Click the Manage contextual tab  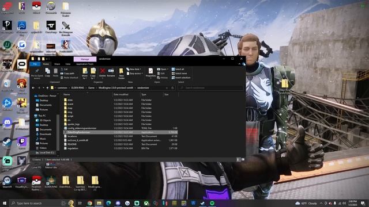pyautogui.click(x=85, y=59)
